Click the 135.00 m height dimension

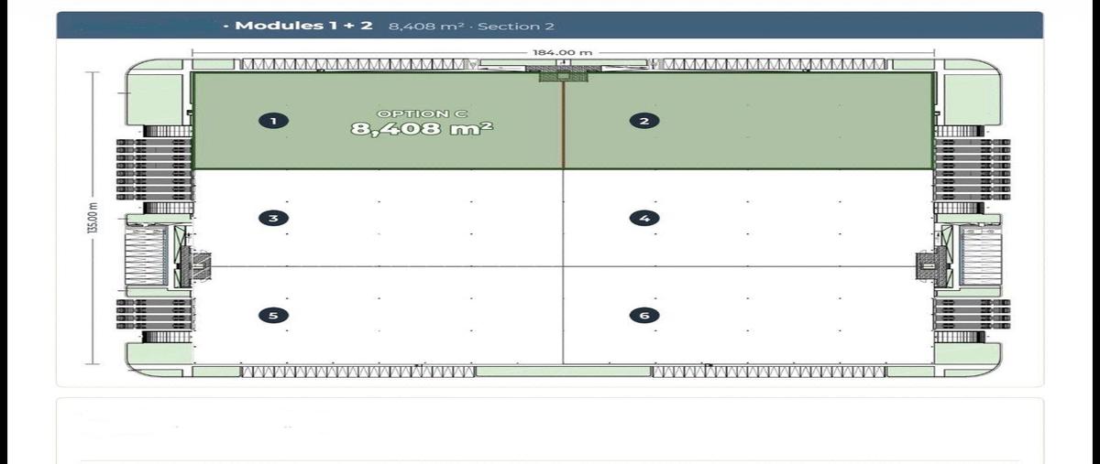click(x=93, y=217)
